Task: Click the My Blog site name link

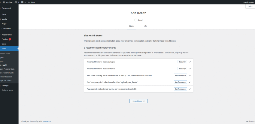Action: [x=9, y=2]
